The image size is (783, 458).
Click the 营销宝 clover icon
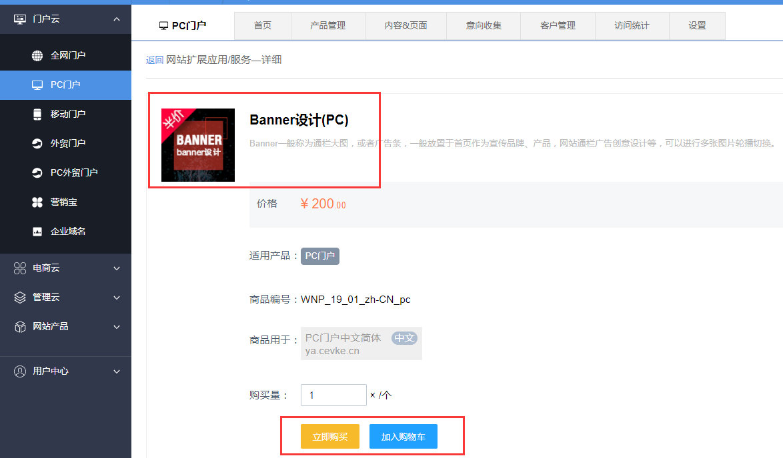(37, 202)
